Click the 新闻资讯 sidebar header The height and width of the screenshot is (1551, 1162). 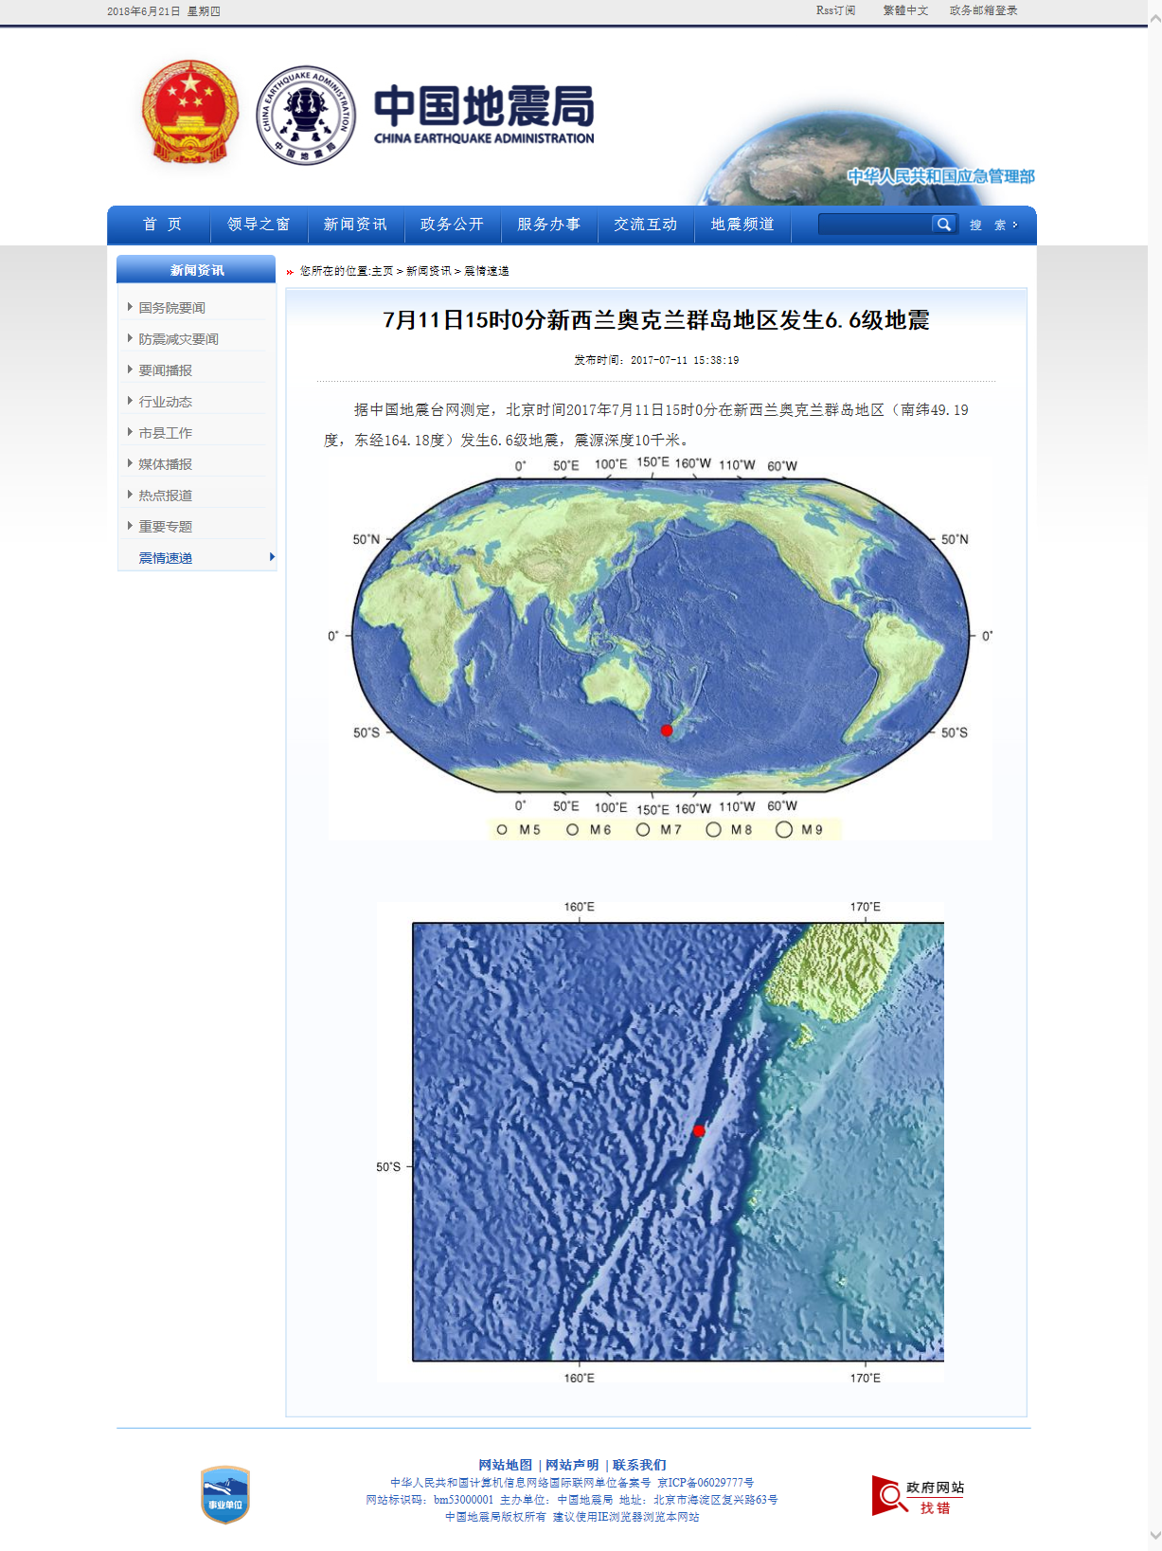click(x=196, y=270)
